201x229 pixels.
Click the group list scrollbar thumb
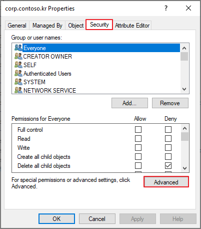(184, 57)
